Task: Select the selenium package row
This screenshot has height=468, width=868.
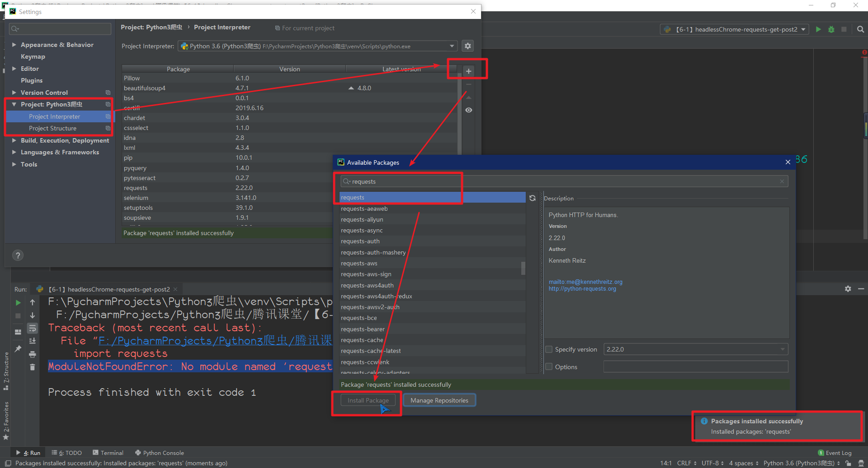Action: point(289,198)
